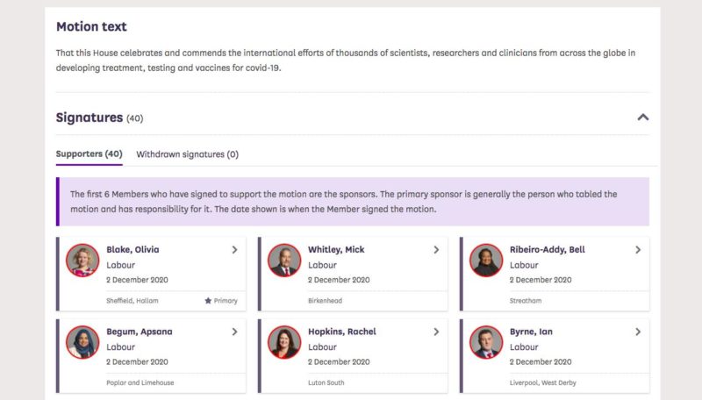This screenshot has height=400, width=702.
Task: Click arrow on Byrne, Ian card
Action: tap(638, 332)
